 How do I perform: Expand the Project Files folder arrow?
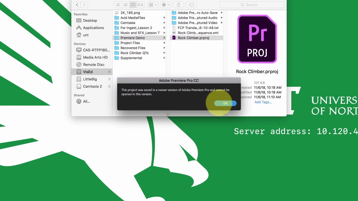point(164,43)
